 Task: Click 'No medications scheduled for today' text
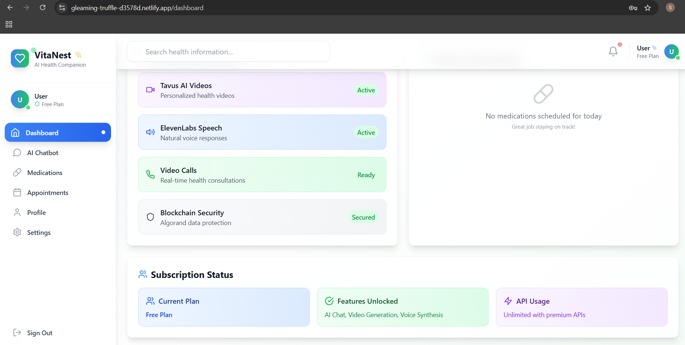pyautogui.click(x=544, y=116)
